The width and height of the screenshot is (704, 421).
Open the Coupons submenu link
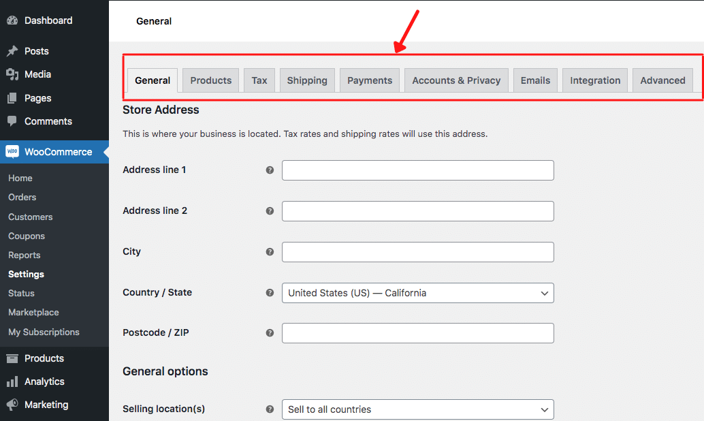[27, 236]
